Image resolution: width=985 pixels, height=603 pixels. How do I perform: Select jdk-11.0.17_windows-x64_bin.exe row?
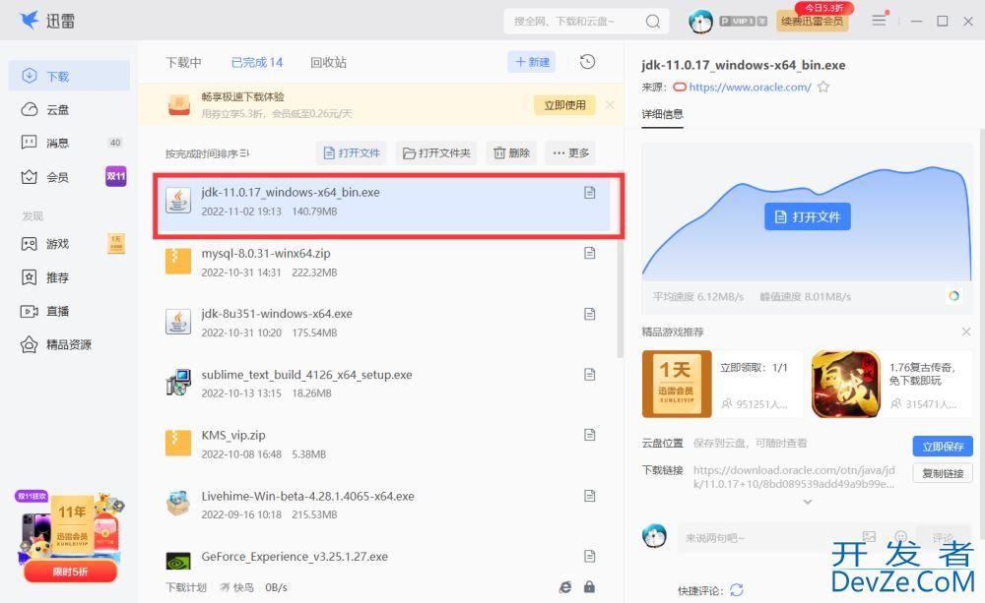pos(384,205)
